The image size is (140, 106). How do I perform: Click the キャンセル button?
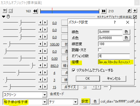point(114,79)
